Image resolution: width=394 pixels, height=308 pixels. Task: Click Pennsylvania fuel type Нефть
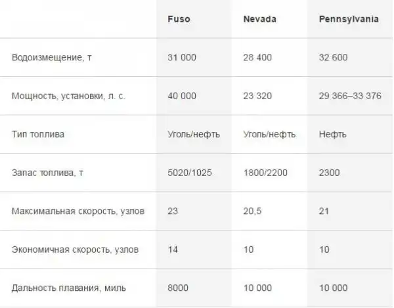332,134
